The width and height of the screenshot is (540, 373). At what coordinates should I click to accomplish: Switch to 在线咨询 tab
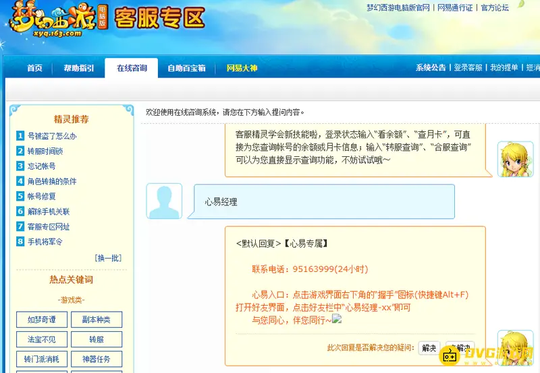pyautogui.click(x=132, y=68)
